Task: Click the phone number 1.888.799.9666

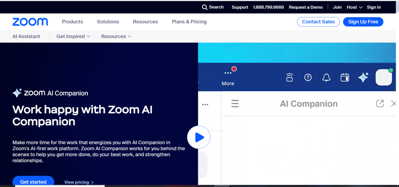Action: coord(268,7)
